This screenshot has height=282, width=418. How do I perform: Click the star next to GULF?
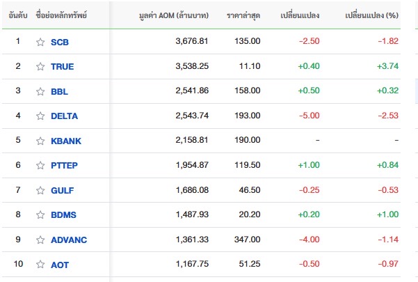tap(40, 190)
